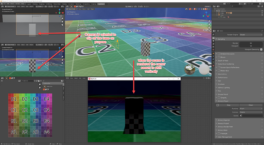Open the Render properties tab icon
Image resolution: width=264 pixels, height=145 pixels.
pyautogui.click(x=213, y=38)
